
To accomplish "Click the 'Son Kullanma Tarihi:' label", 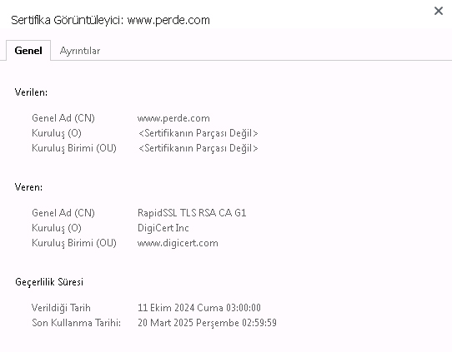I will (x=76, y=323).
